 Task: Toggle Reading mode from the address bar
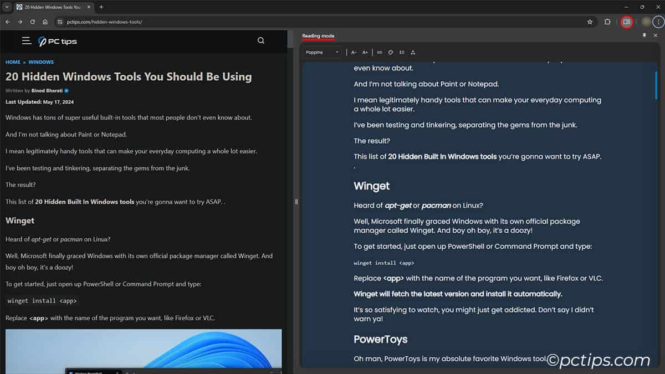tap(627, 22)
